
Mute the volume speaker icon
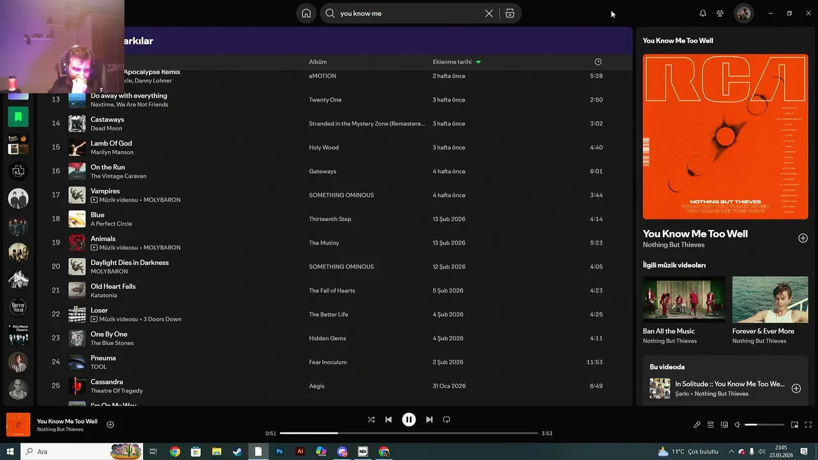click(737, 425)
